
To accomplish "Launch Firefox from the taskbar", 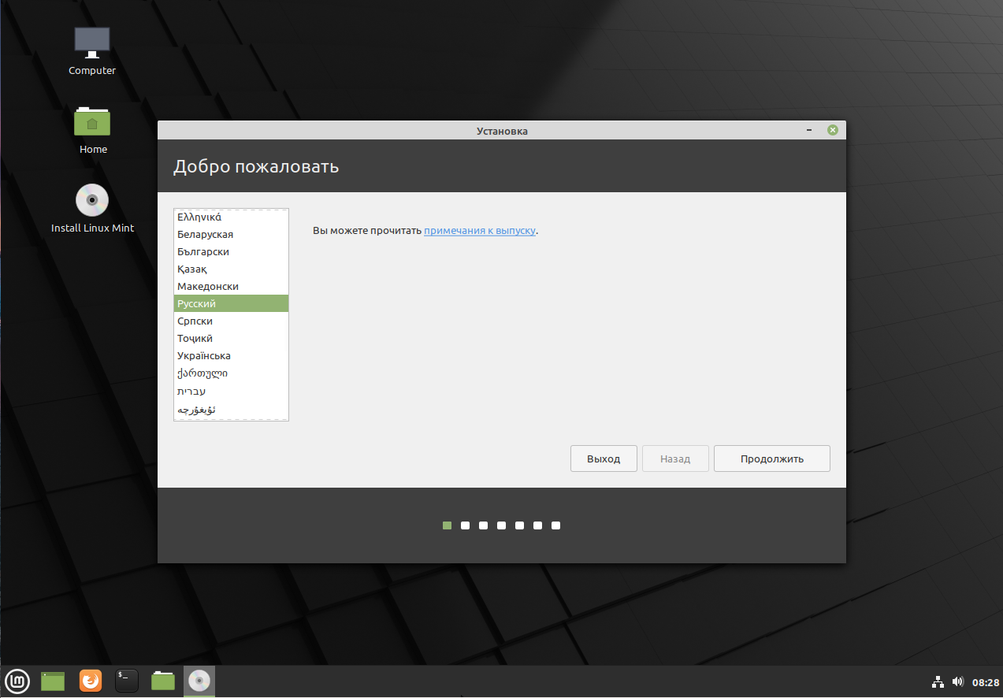I will [x=91, y=681].
